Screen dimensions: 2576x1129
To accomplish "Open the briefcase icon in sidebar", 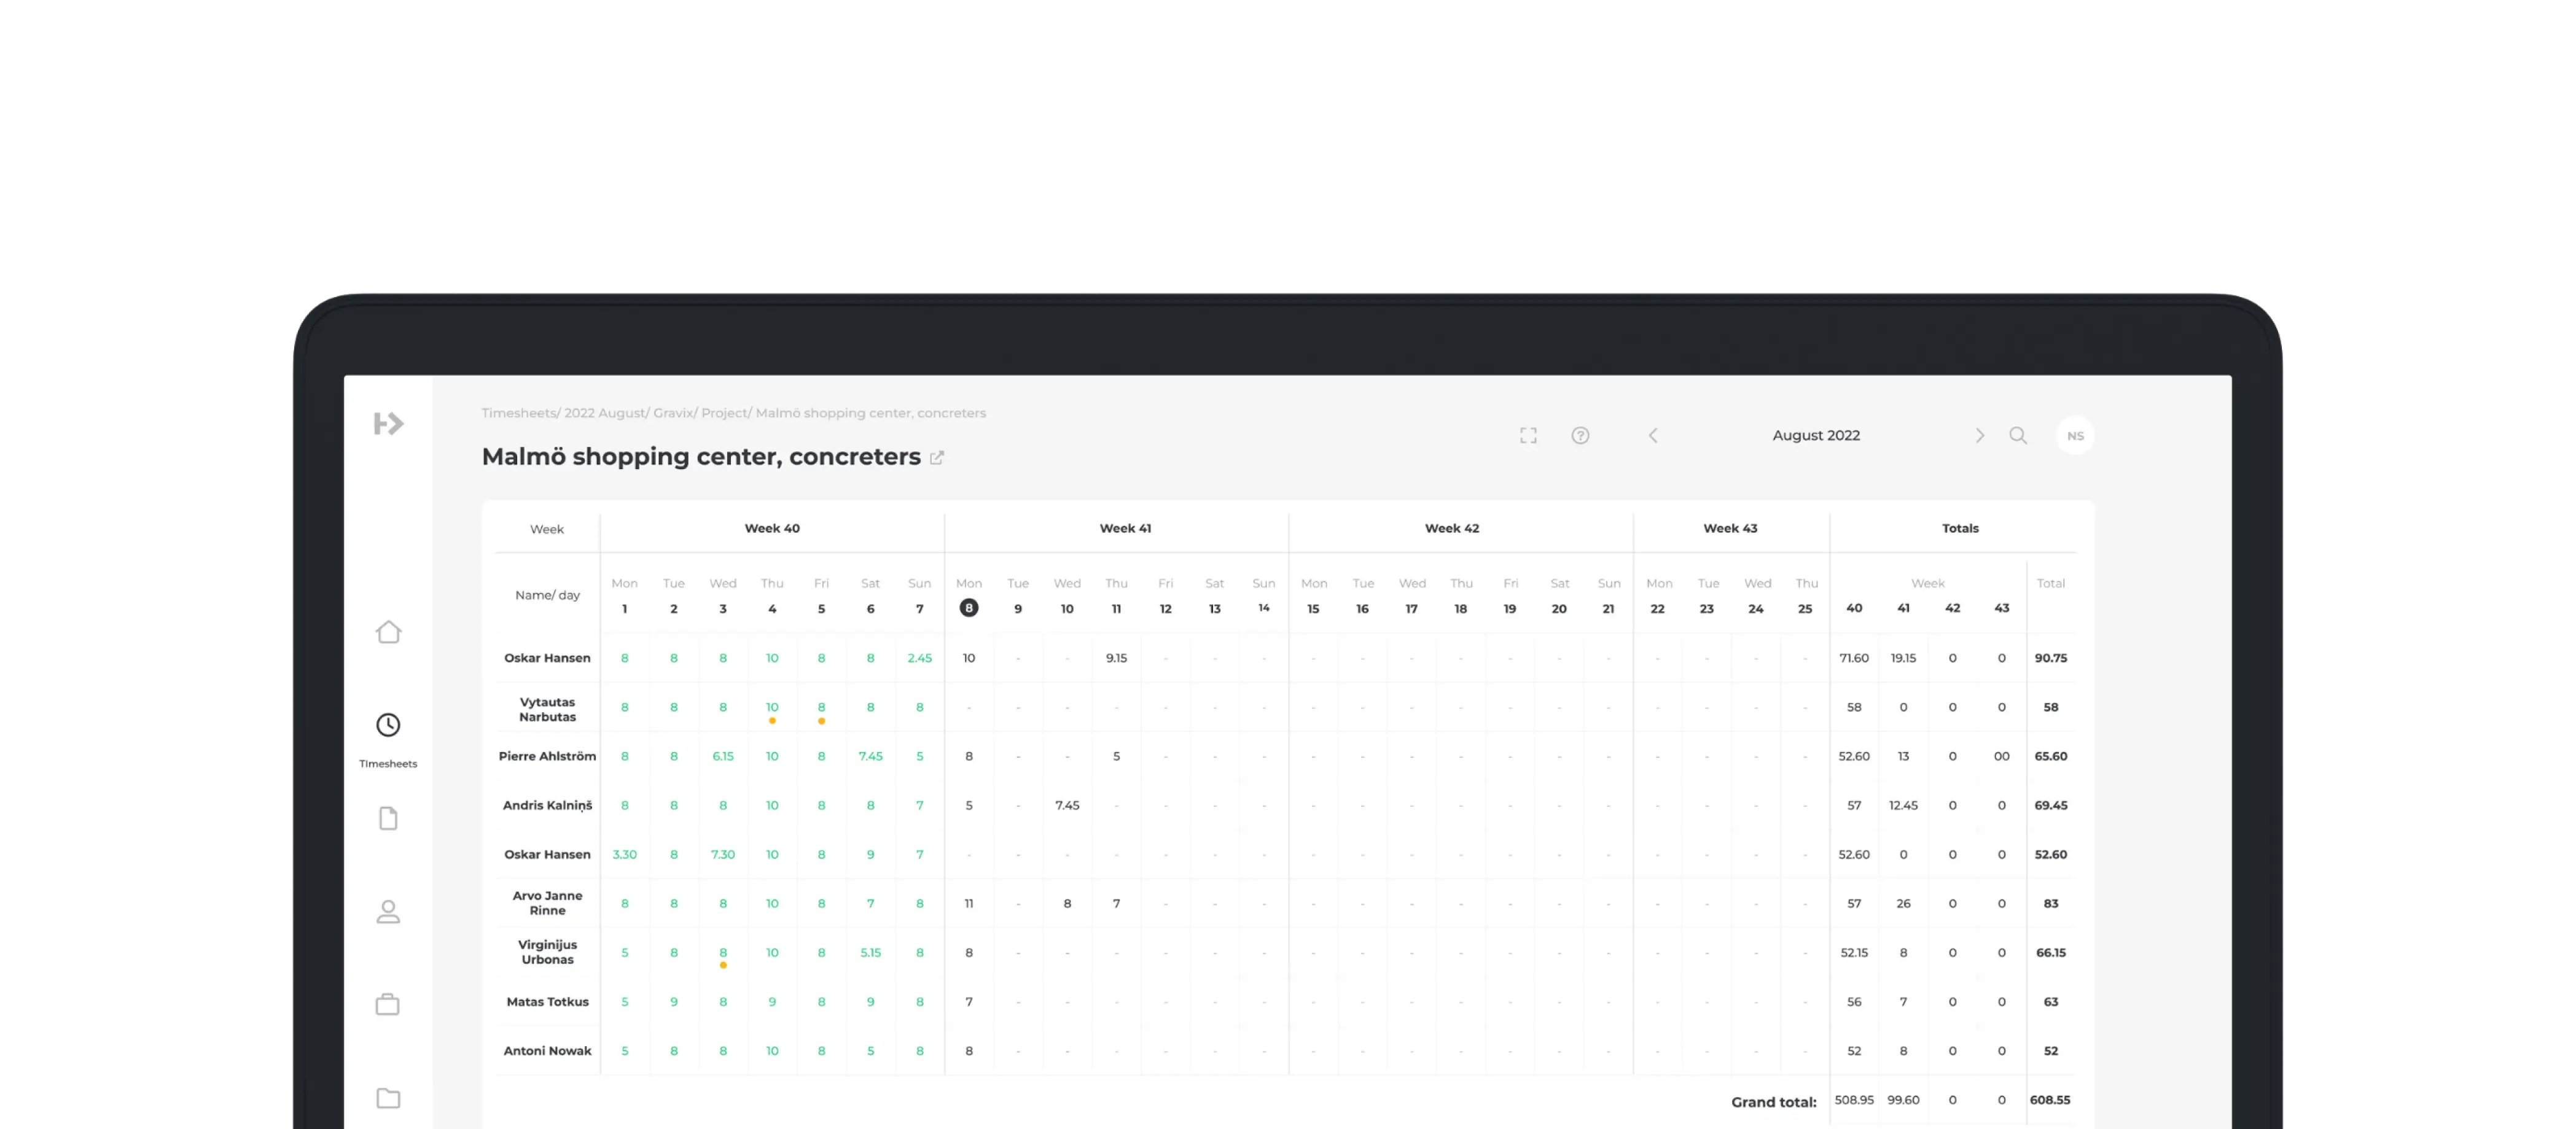I will click(388, 1004).
